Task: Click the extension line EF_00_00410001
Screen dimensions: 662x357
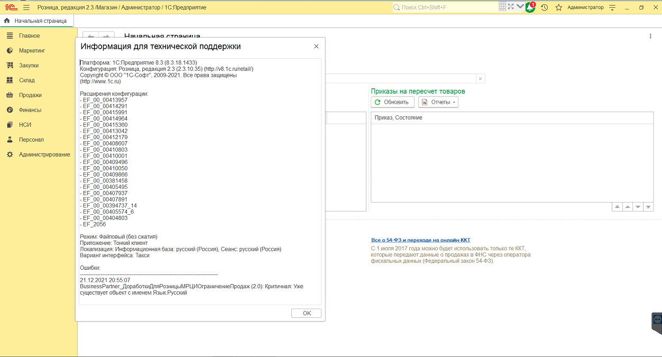Action: coord(104,156)
